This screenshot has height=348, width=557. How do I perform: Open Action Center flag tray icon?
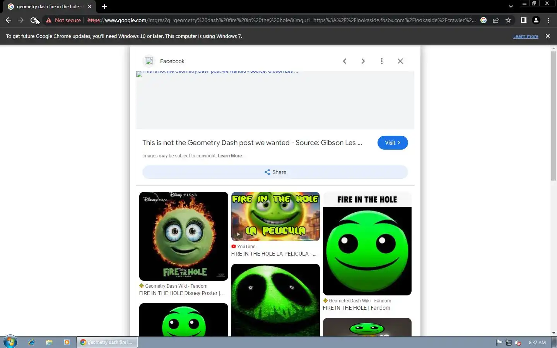(499, 342)
